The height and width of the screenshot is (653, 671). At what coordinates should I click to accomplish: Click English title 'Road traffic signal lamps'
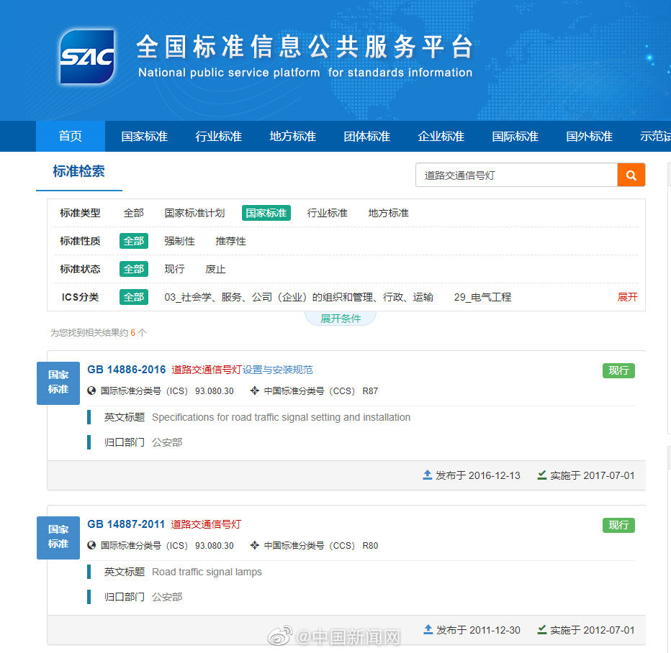pos(207,572)
